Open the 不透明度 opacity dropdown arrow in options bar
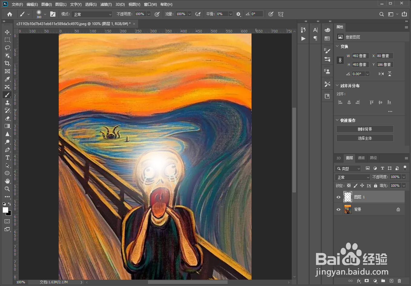The width and height of the screenshot is (411, 286). 149,14
